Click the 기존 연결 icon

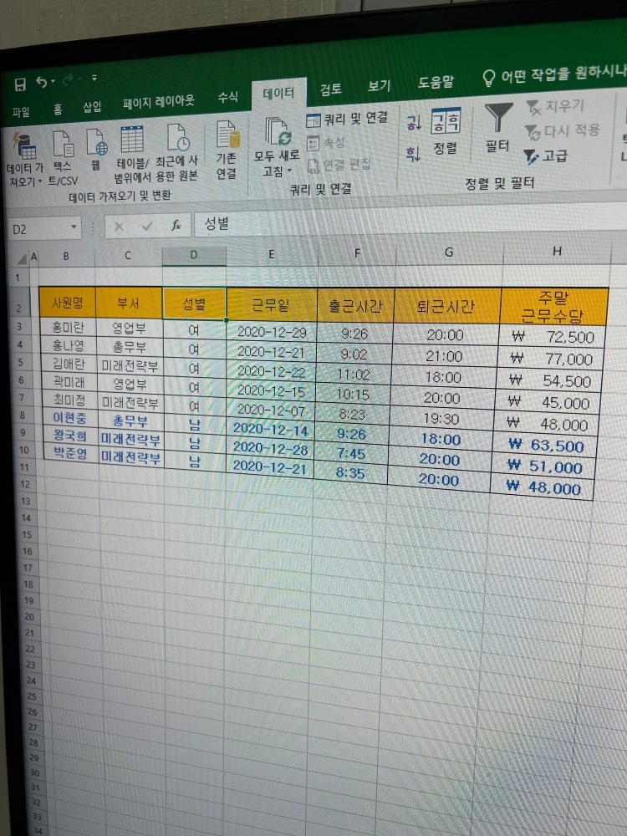pyautogui.click(x=227, y=135)
